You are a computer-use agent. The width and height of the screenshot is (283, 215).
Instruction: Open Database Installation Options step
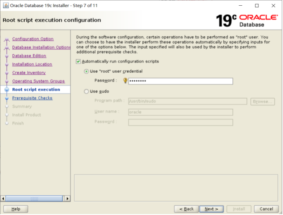coord(41,47)
